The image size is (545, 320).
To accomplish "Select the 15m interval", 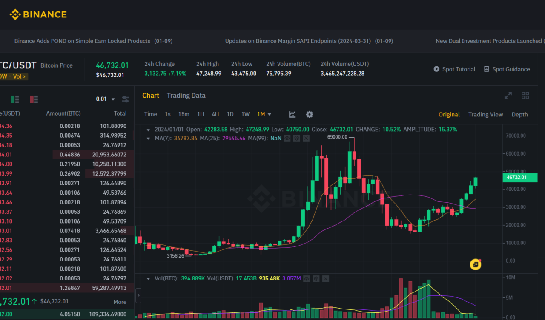I will (x=184, y=114).
